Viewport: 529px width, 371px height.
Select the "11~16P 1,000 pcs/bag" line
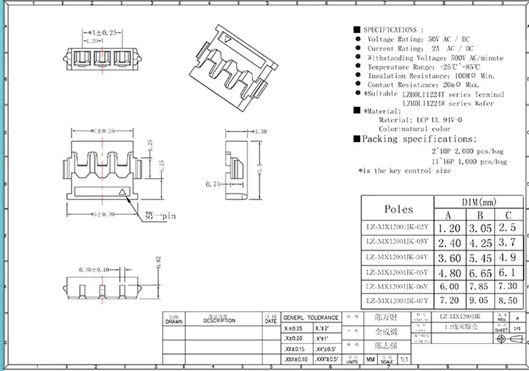pos(469,162)
